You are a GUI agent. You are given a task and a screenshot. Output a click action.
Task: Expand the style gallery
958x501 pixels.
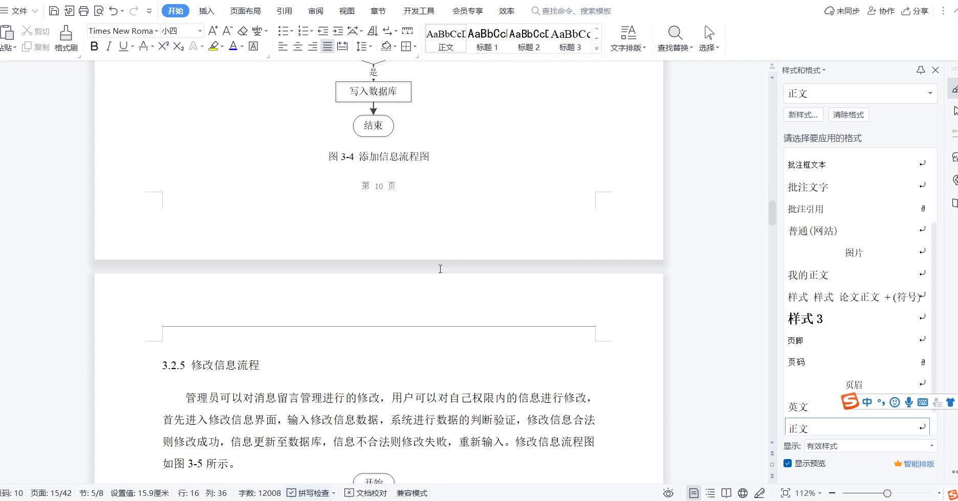(596, 48)
